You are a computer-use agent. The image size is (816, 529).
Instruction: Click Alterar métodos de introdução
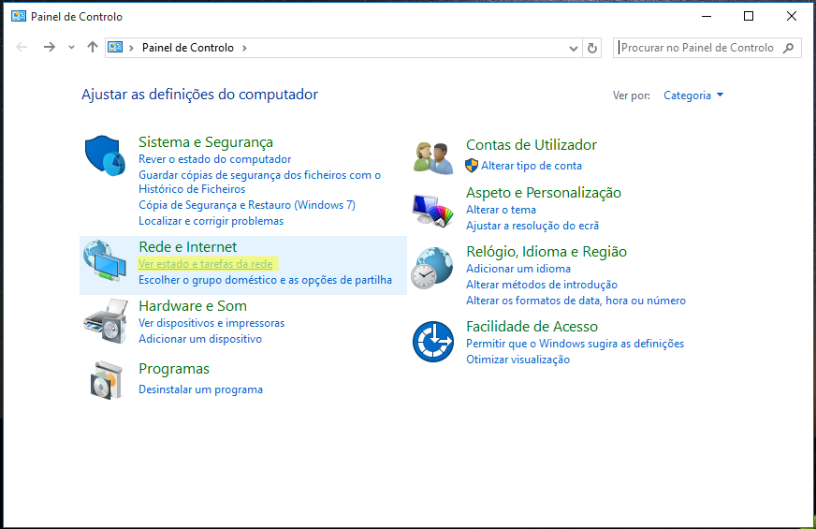[x=542, y=285]
